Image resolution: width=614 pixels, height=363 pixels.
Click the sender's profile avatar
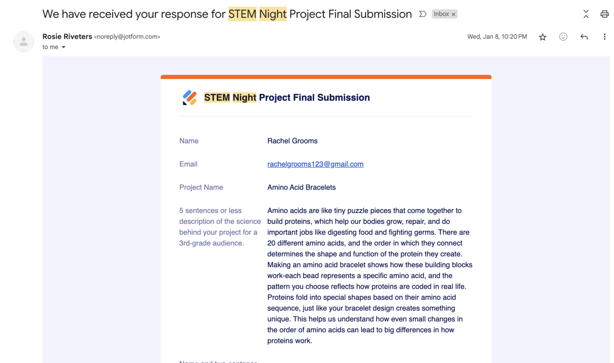(24, 42)
